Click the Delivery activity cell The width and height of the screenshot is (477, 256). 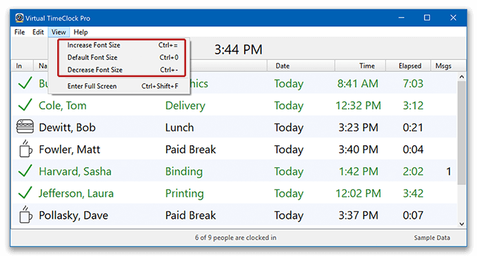185,106
